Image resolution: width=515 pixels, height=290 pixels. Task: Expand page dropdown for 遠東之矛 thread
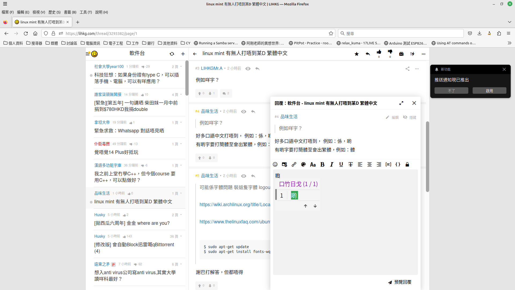[x=177, y=264]
